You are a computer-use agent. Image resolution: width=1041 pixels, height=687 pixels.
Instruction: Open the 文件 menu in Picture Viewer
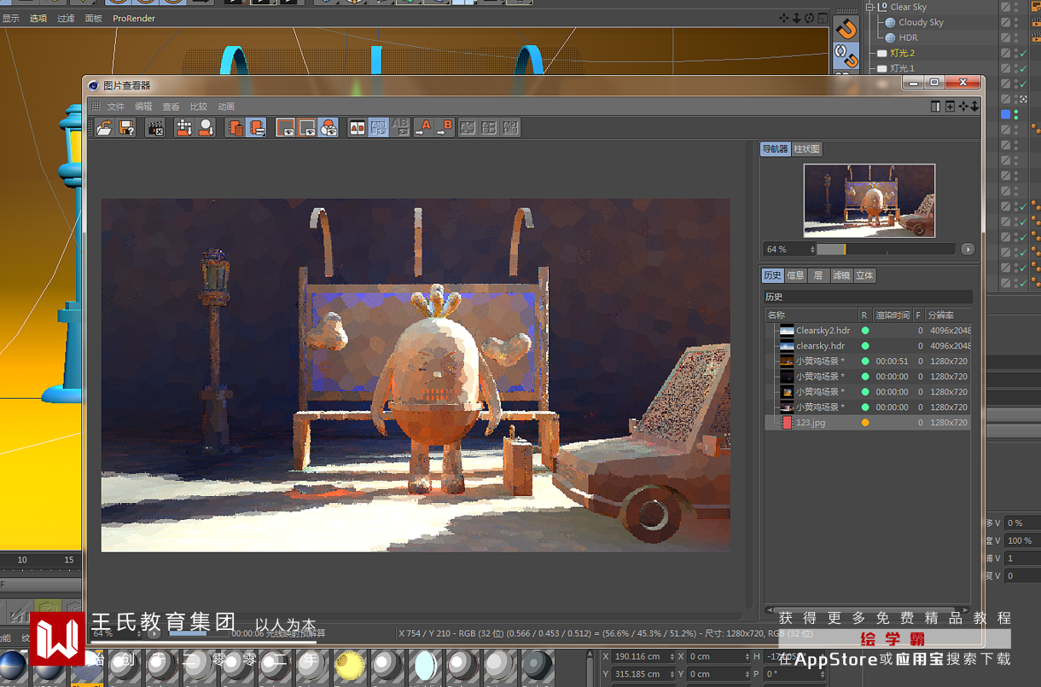(x=116, y=107)
